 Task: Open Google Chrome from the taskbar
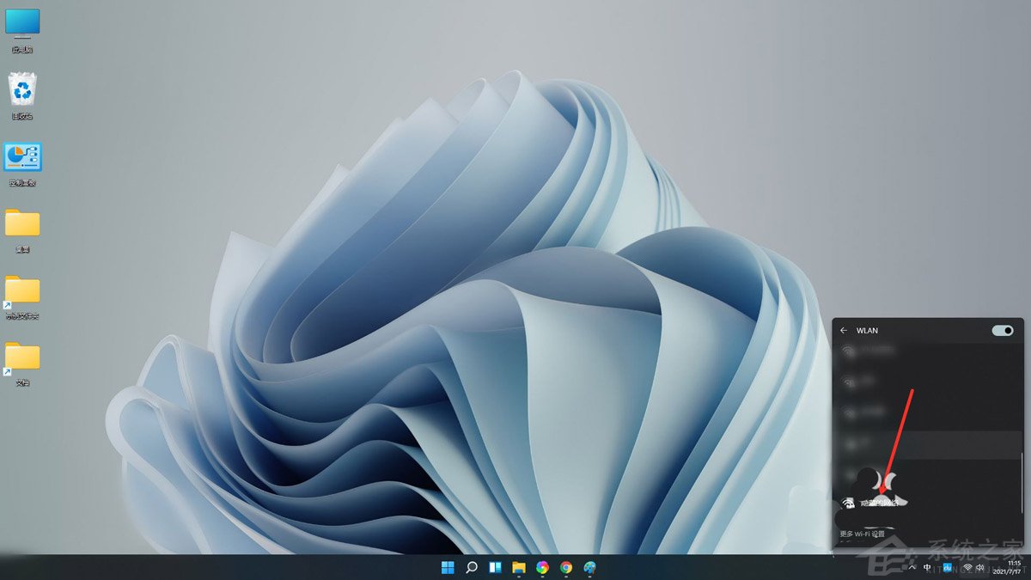pyautogui.click(x=564, y=567)
